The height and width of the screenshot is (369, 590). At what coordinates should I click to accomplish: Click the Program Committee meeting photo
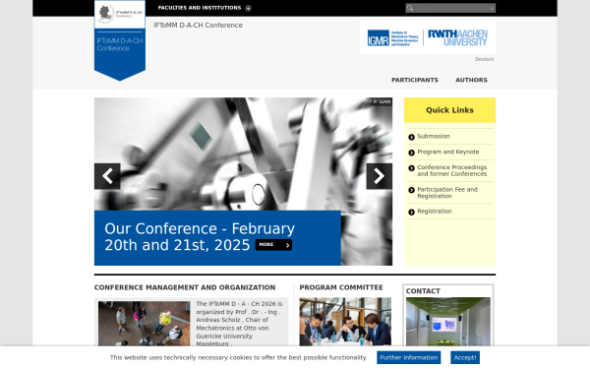(x=345, y=322)
